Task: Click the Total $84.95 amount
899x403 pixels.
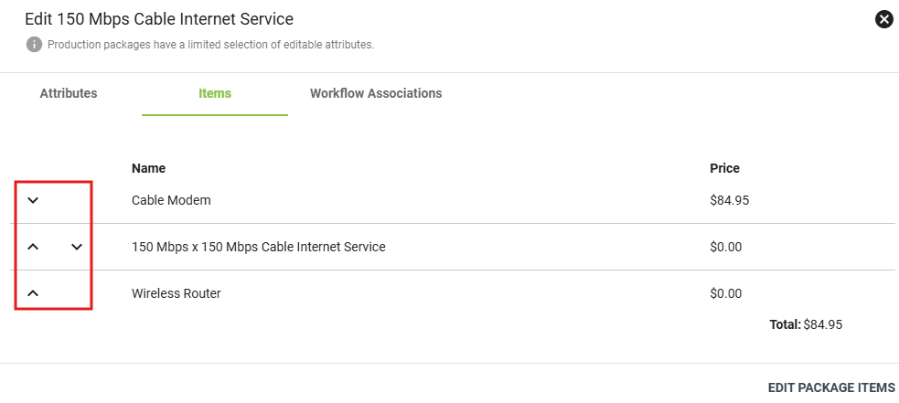Action: point(821,323)
